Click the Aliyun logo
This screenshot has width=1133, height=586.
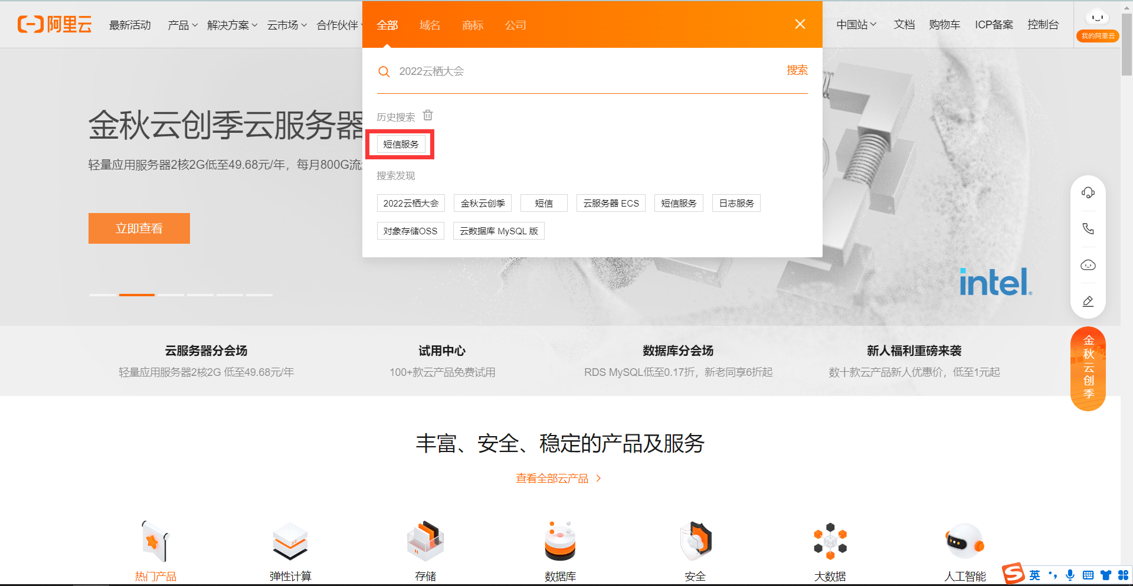click(x=54, y=24)
